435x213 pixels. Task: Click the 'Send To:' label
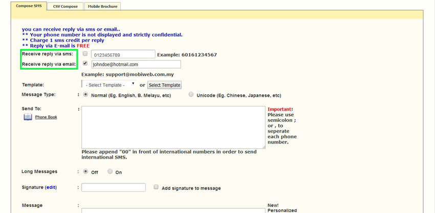click(x=31, y=109)
